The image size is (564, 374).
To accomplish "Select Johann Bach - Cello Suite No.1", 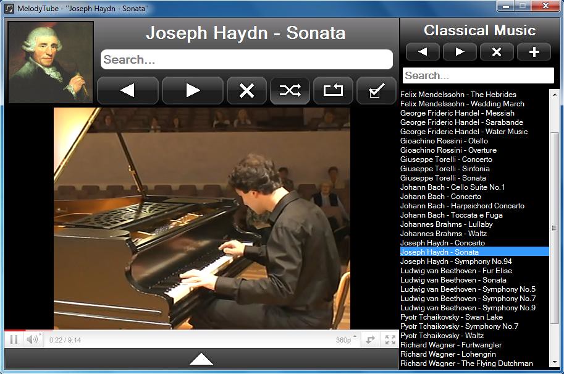I will coord(474,187).
